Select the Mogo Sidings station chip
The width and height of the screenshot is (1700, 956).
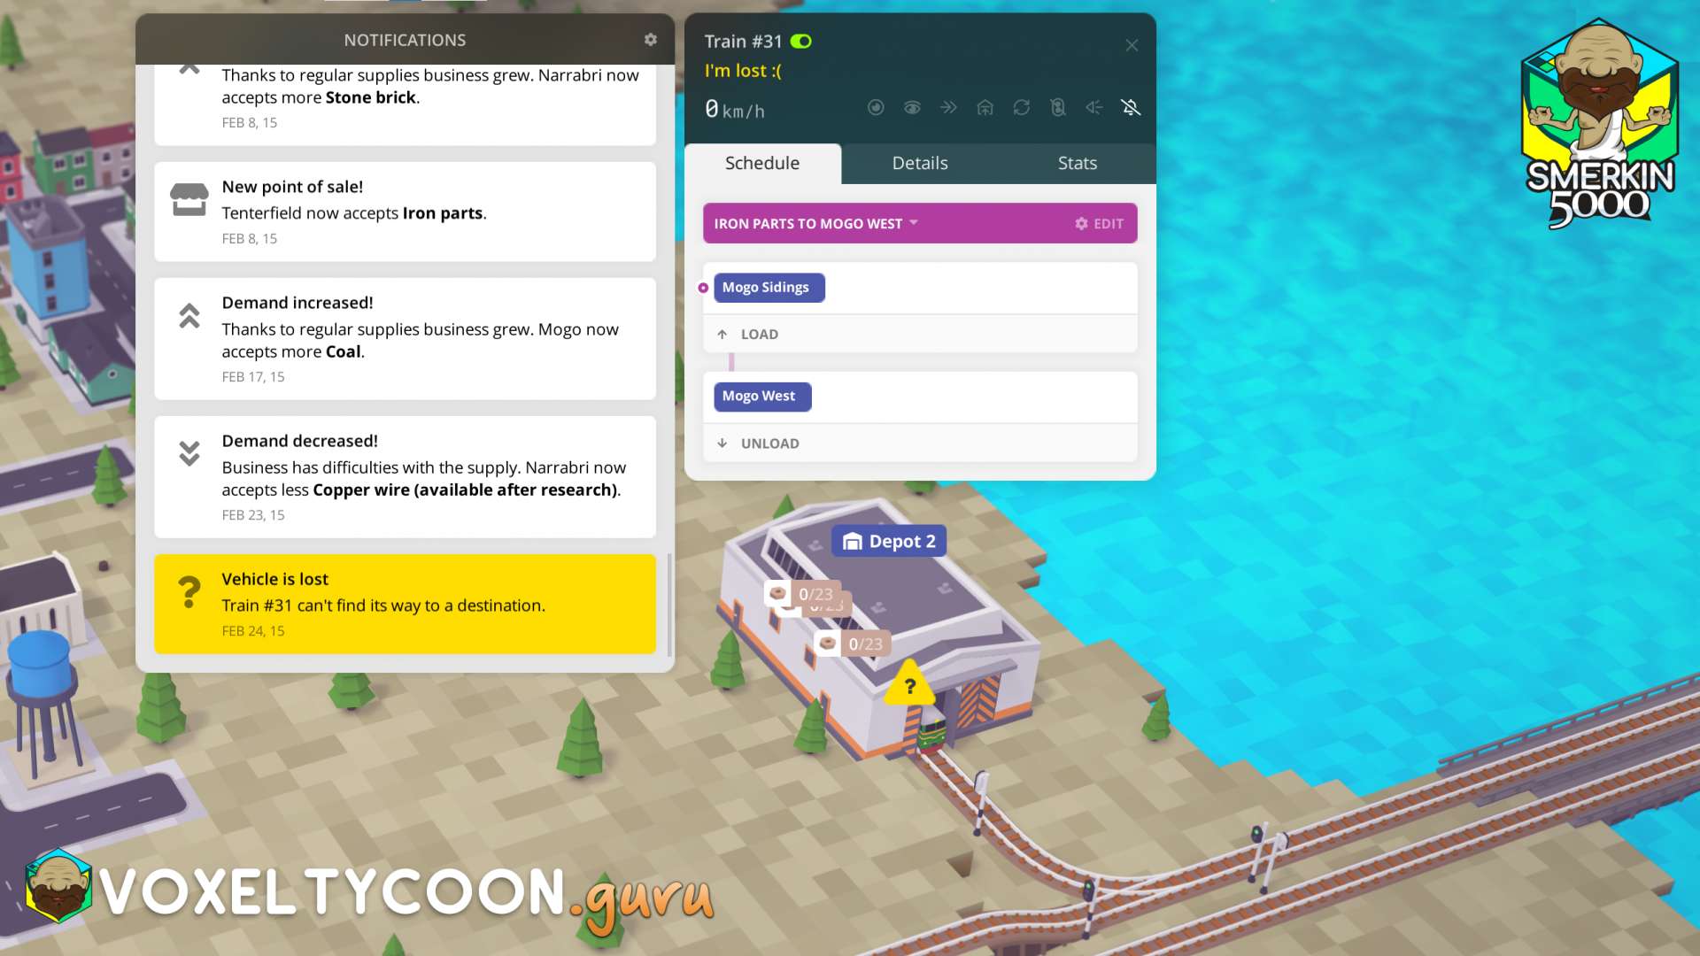[x=768, y=288]
